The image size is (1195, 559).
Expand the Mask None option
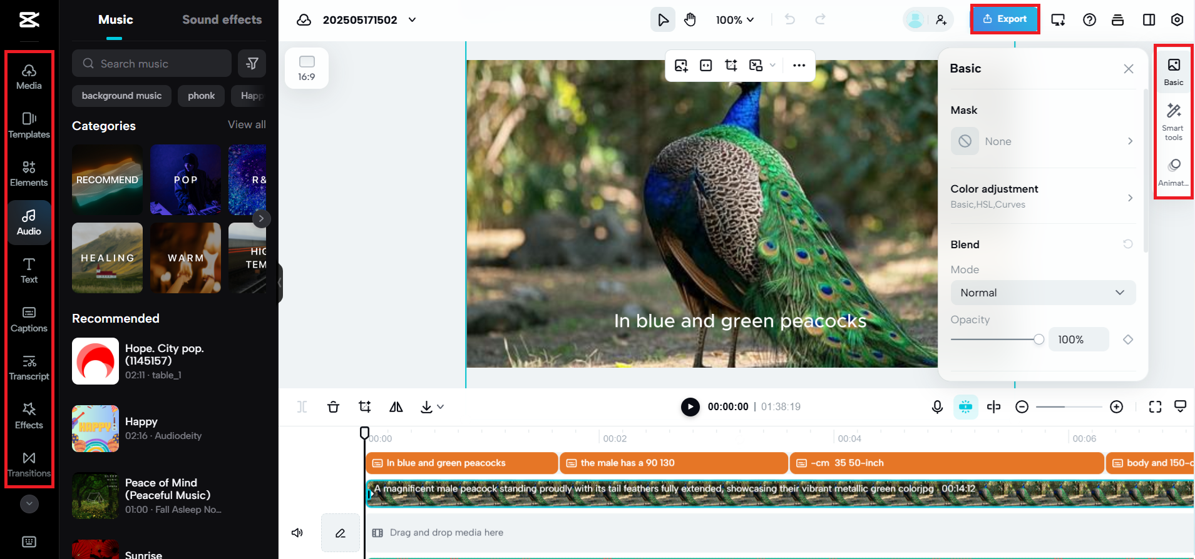1043,141
